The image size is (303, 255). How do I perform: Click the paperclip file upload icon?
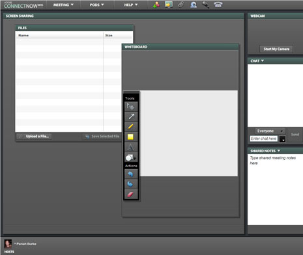point(181,5)
